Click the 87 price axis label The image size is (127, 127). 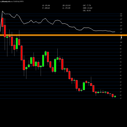coord(121,52)
